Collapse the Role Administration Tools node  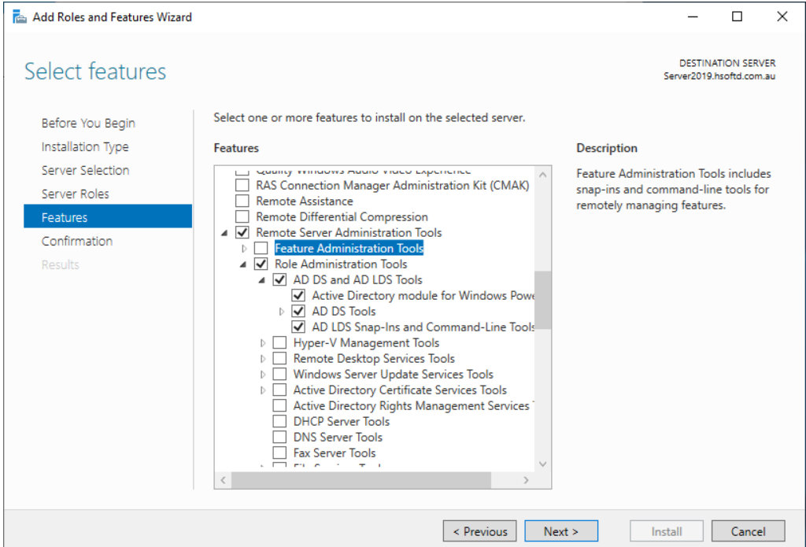coord(243,264)
